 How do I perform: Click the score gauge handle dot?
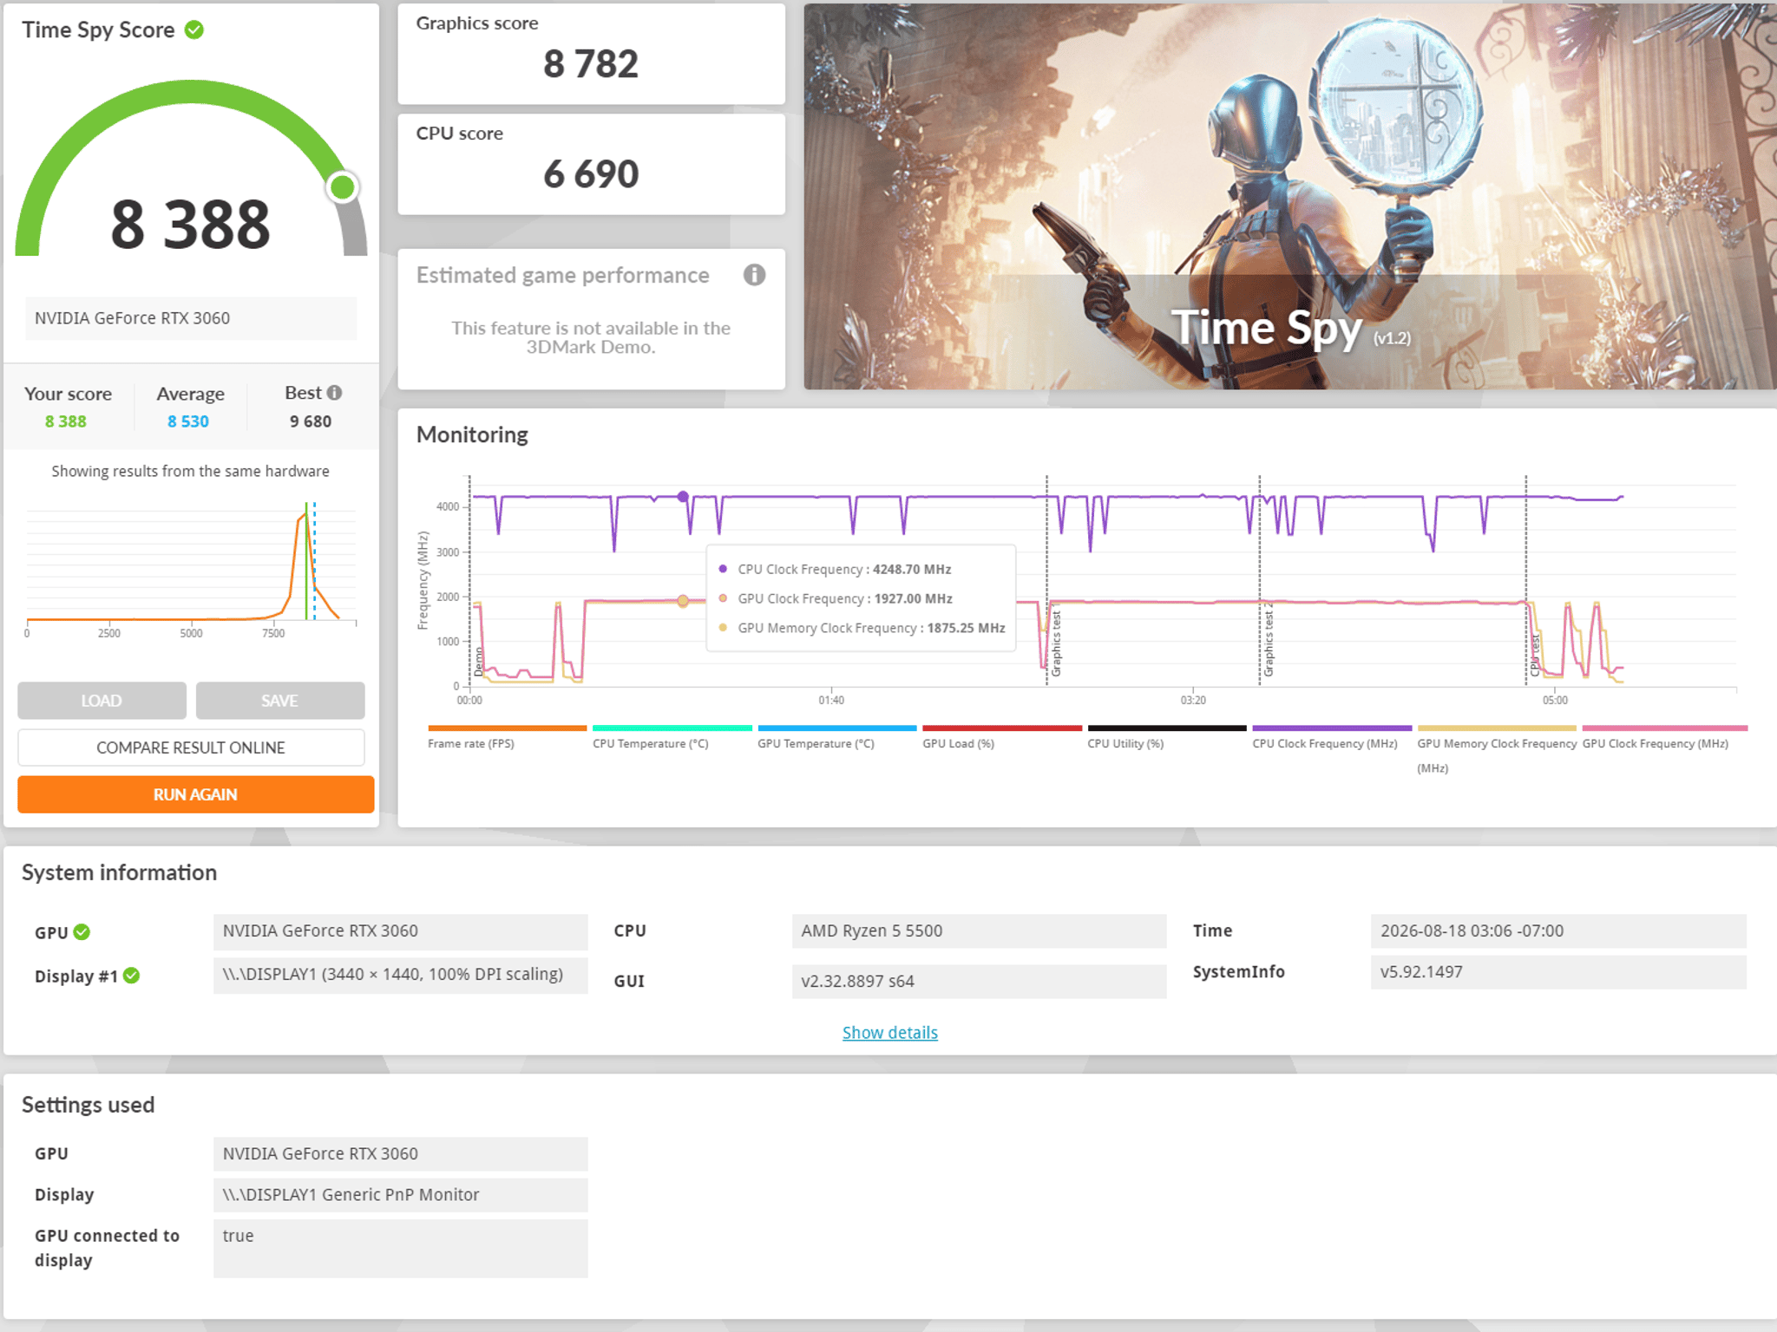343,186
